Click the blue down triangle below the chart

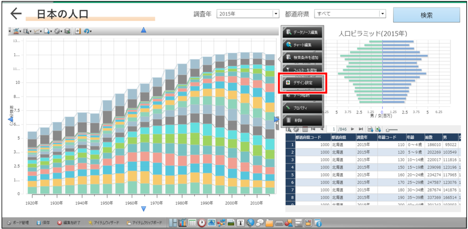pyautogui.click(x=143, y=208)
